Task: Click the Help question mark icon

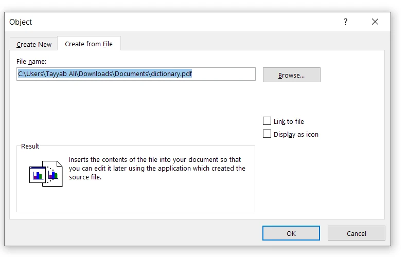Action: [345, 22]
